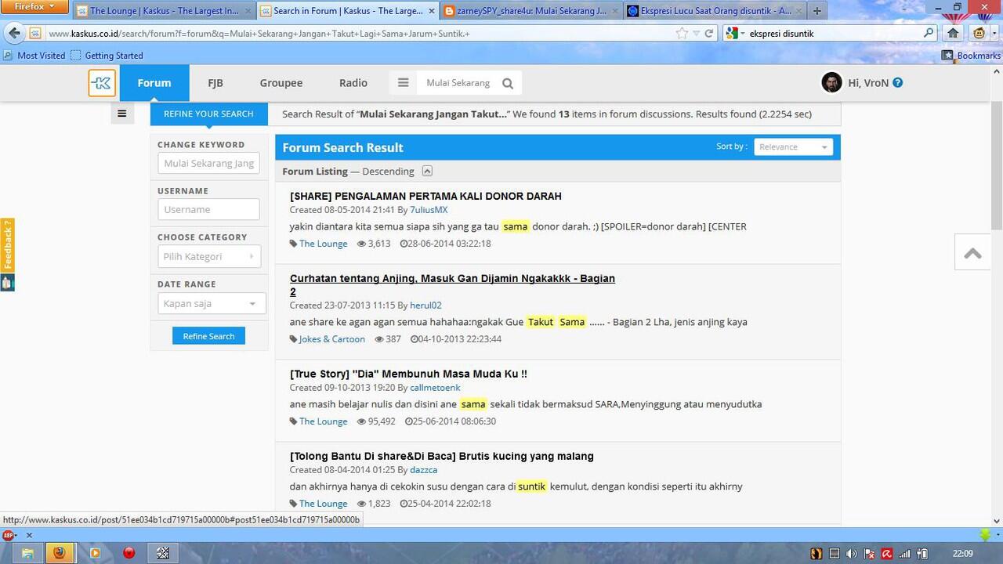Open thread PENGALAMAN PERTAMA KALI DONOR DARAH
The height and width of the screenshot is (564, 1003).
coord(425,196)
